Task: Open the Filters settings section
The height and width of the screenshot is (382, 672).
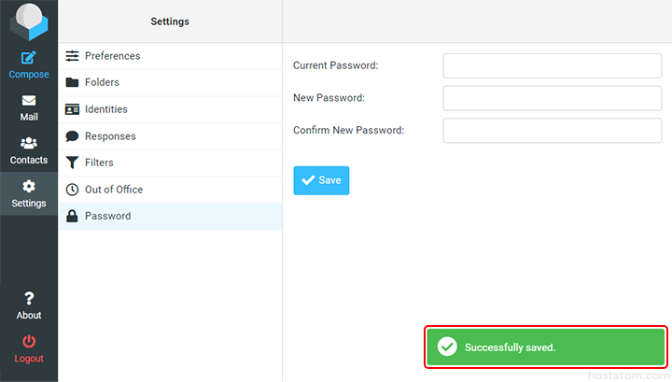Action: pos(99,163)
